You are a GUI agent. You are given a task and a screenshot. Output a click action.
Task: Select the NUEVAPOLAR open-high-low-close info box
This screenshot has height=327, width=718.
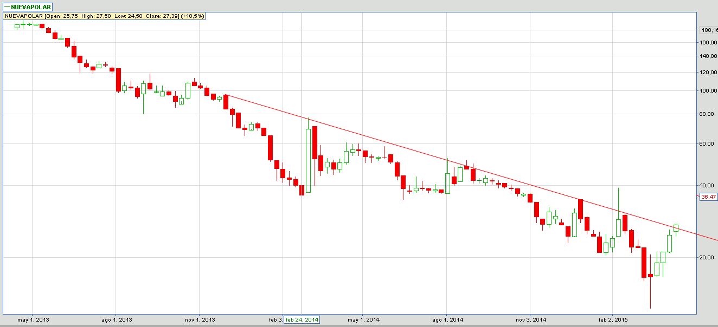coord(105,16)
